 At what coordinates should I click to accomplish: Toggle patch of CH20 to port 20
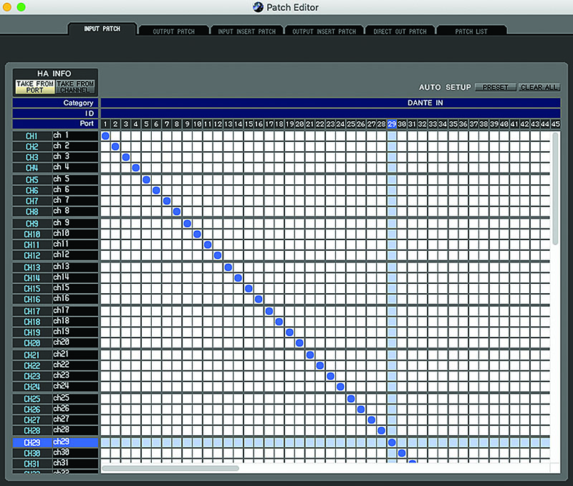tap(299, 343)
